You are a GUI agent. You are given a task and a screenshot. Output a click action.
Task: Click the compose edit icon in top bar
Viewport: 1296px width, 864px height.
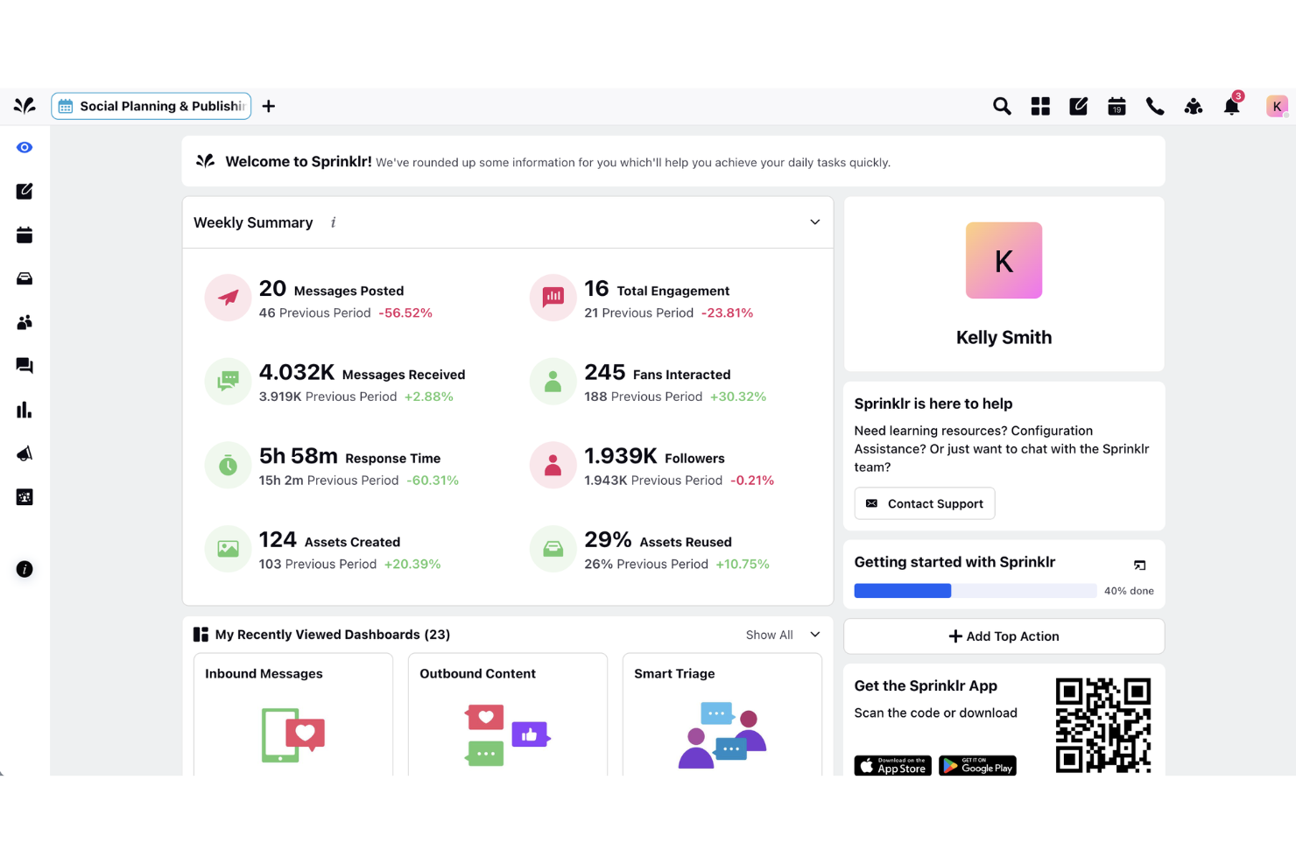pos(1079,106)
